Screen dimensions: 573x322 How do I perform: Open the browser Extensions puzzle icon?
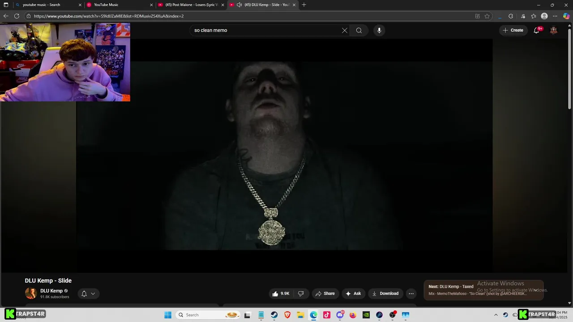(x=511, y=16)
